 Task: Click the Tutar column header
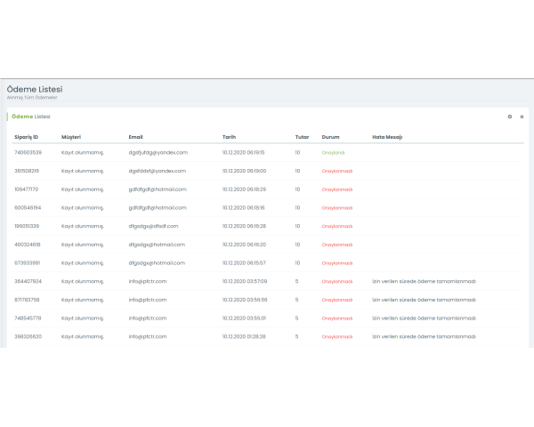[x=302, y=137]
